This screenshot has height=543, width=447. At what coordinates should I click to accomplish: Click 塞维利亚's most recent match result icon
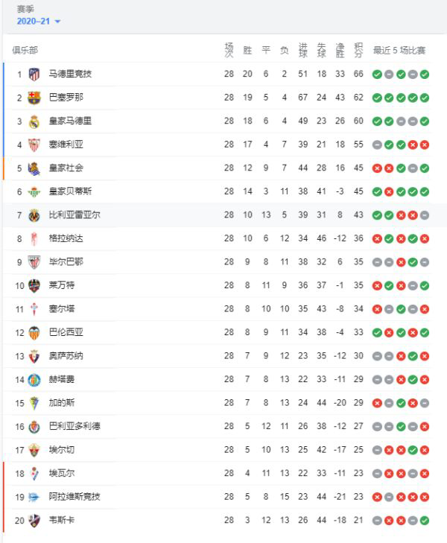(x=425, y=145)
